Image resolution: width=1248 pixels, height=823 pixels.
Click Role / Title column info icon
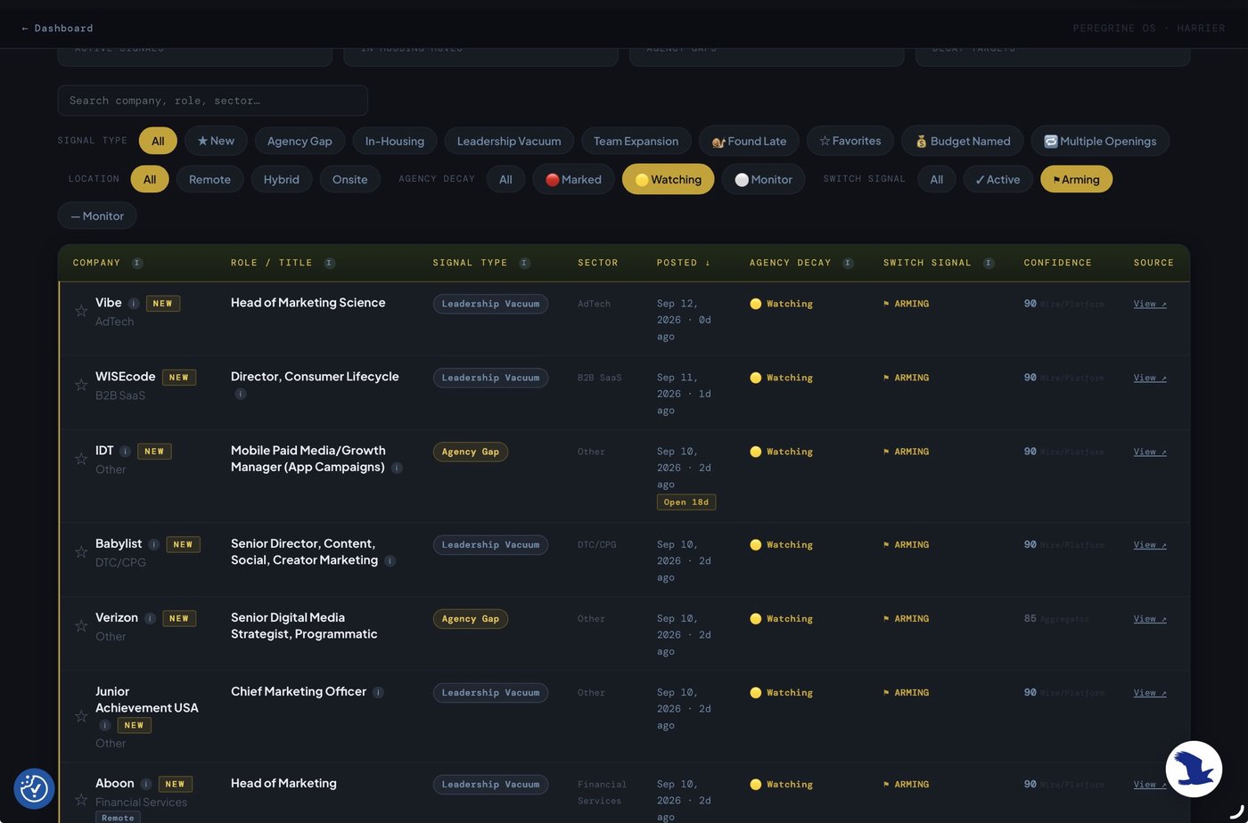(330, 263)
